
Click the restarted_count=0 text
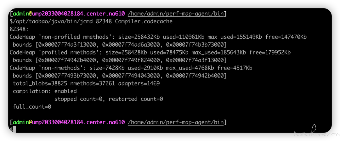136,99
